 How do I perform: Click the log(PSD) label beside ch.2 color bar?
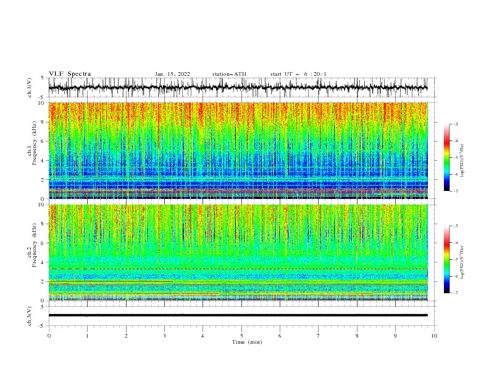point(462,262)
